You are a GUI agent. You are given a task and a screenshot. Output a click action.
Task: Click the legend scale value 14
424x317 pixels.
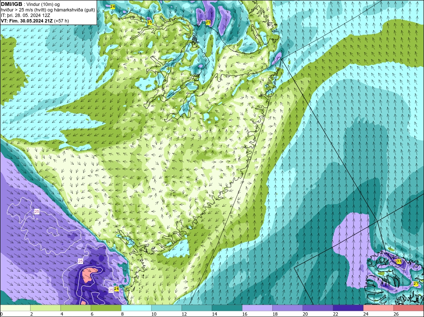tap(214, 314)
